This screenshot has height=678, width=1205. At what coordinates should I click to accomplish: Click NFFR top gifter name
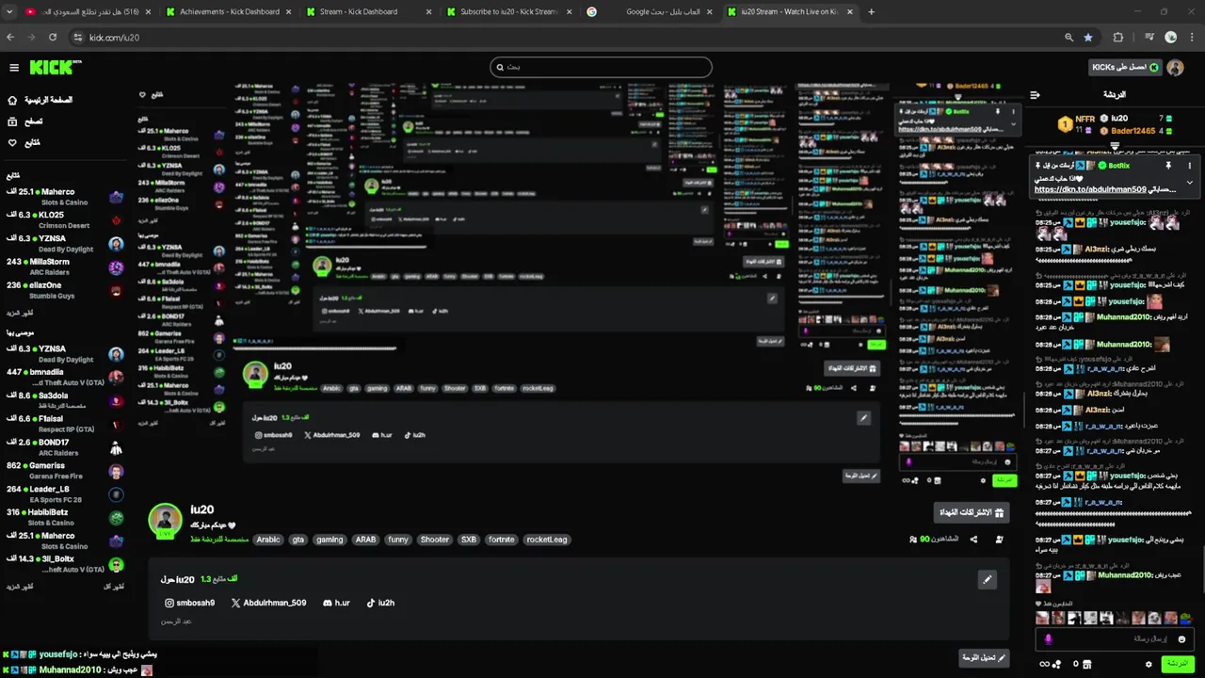(1084, 120)
